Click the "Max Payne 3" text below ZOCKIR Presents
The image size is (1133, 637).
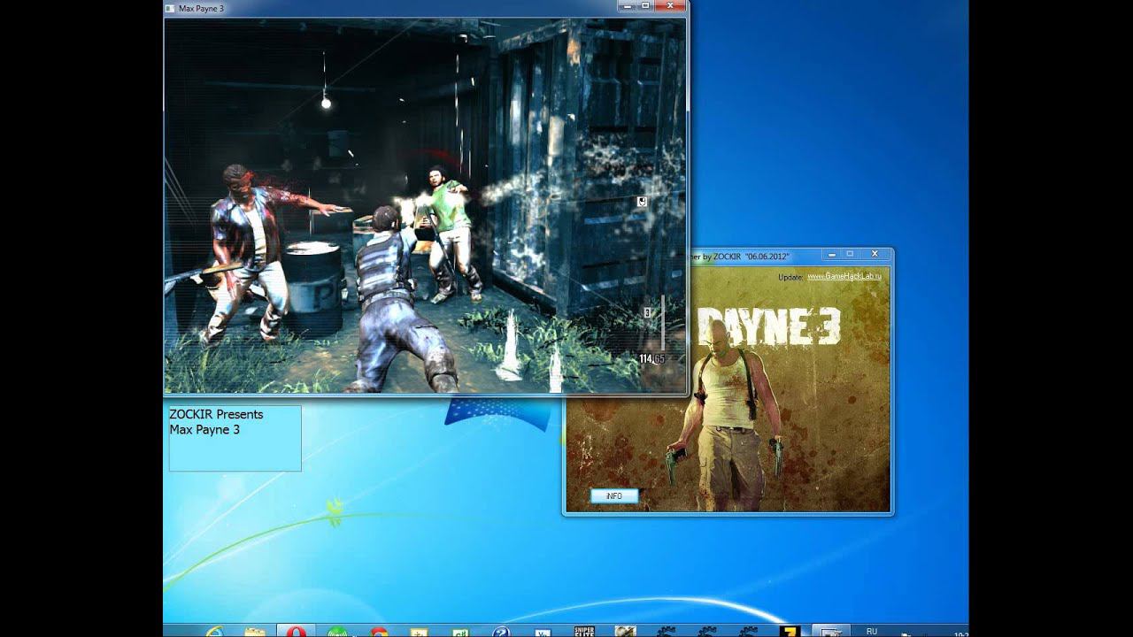(x=204, y=430)
